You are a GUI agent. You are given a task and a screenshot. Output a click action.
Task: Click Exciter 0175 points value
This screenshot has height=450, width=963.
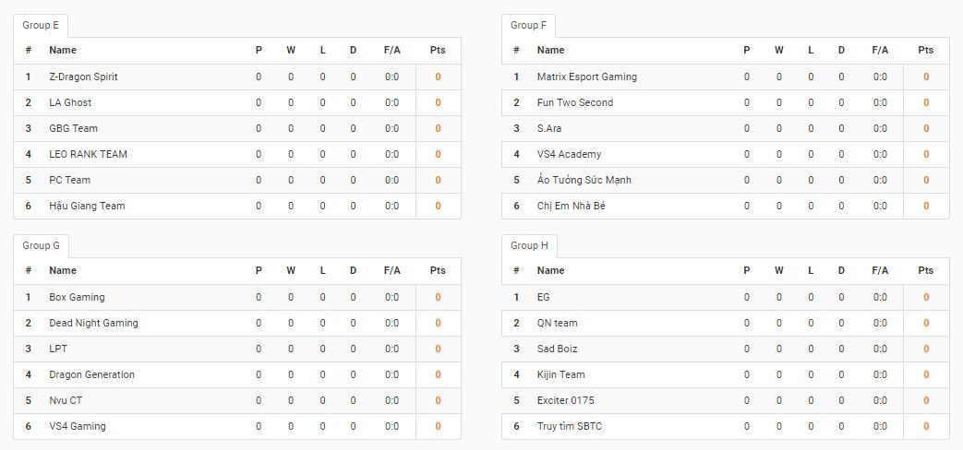tap(925, 399)
